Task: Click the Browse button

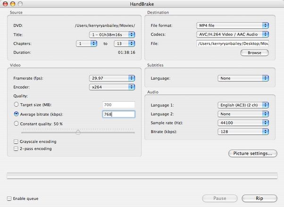Action: pos(254,53)
